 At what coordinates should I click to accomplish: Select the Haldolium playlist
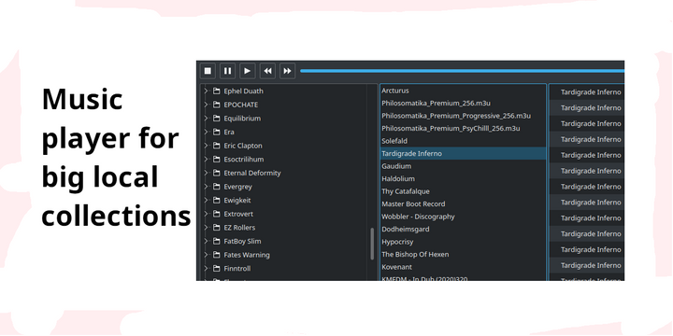[x=463, y=178]
